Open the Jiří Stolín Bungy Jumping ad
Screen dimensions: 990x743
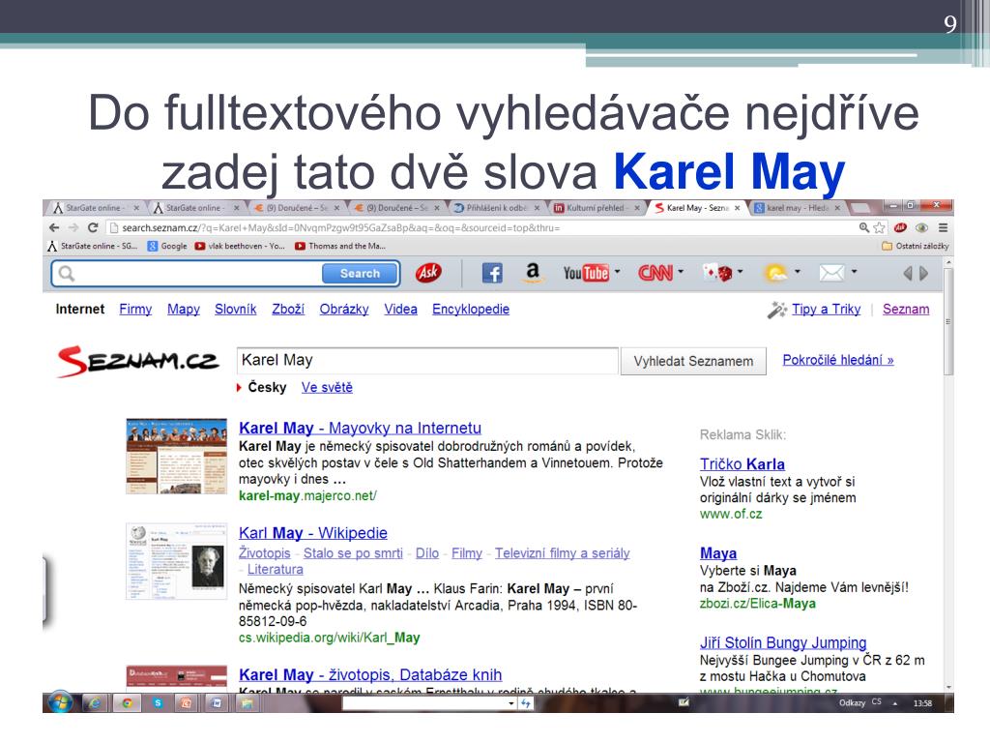(x=783, y=642)
